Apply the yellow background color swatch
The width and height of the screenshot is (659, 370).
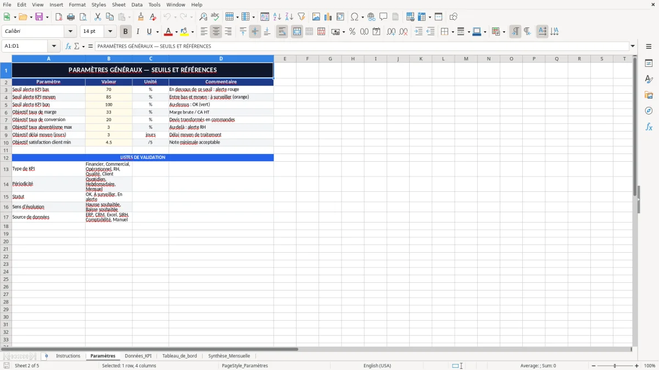pyautogui.click(x=185, y=32)
